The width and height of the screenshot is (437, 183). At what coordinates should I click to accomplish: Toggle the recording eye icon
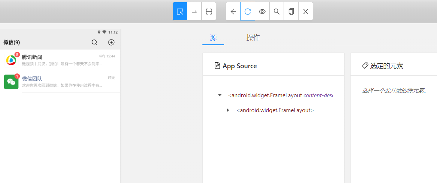point(262,12)
